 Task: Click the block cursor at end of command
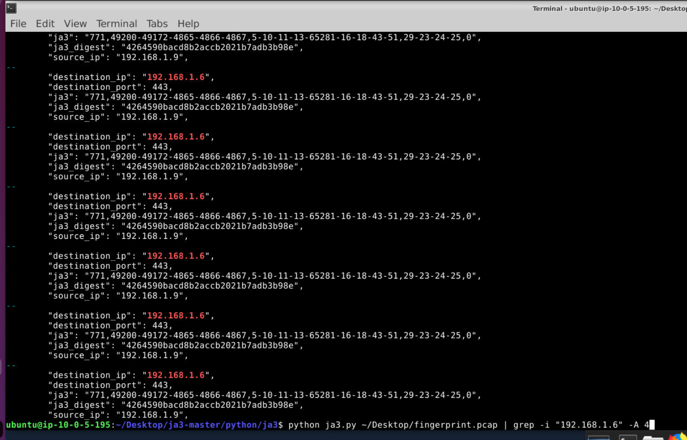(652, 425)
